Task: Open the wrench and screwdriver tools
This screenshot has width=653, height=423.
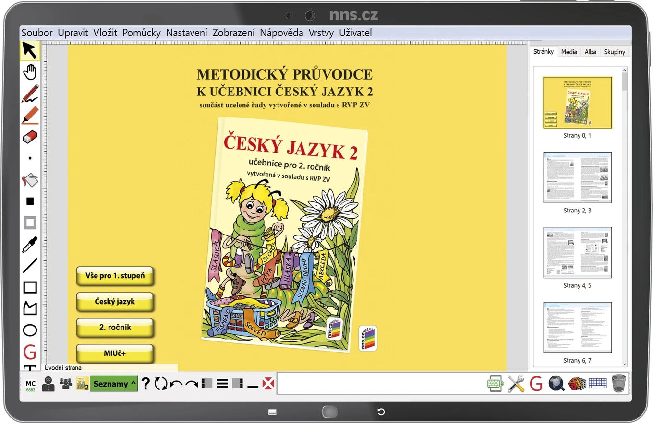Action: pos(516,384)
